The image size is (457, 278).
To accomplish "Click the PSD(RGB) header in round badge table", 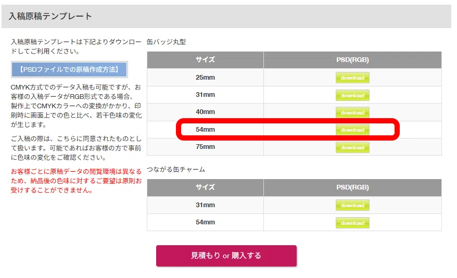I will (x=352, y=60).
